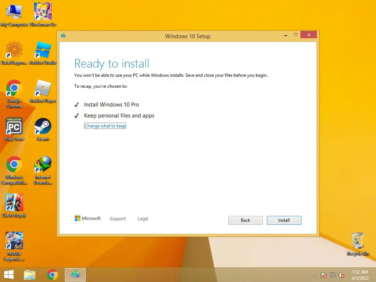Viewport: 376px width, 282px height.
Task: Click the Windows Setup taskbar button
Action: 75,275
